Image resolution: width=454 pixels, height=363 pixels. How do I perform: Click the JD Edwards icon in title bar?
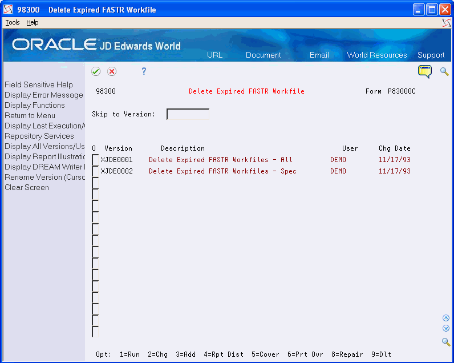point(8,10)
